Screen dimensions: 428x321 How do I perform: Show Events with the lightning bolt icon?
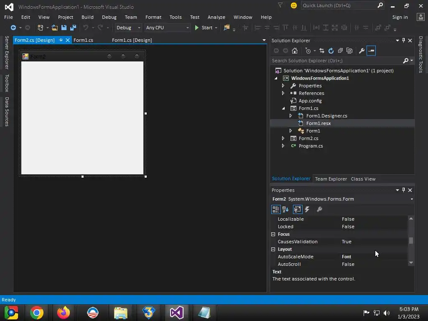point(307,209)
